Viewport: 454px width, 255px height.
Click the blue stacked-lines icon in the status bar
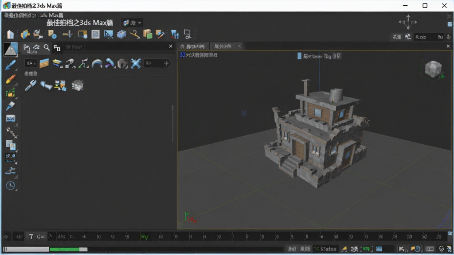tap(380, 249)
